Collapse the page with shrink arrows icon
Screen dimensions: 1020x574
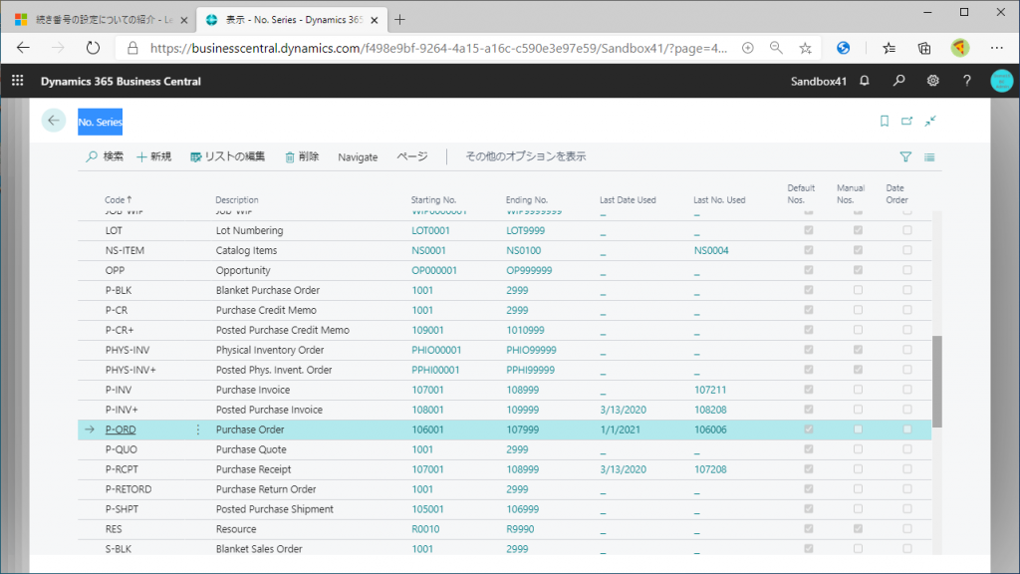pyautogui.click(x=929, y=121)
